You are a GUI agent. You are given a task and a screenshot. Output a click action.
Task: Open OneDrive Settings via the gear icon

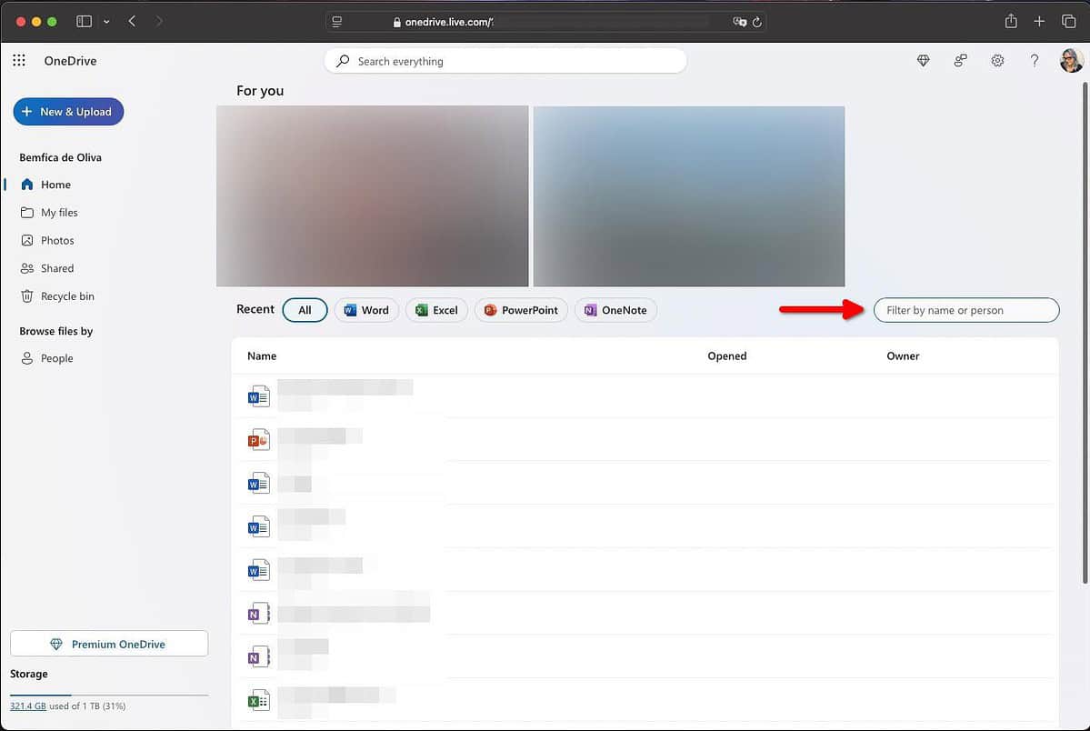997,60
